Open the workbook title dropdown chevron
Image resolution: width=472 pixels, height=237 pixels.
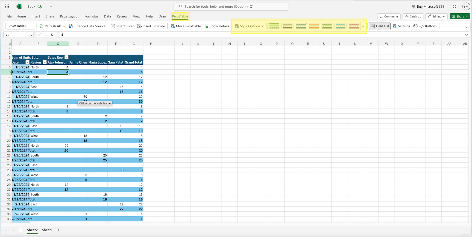click(x=51, y=7)
